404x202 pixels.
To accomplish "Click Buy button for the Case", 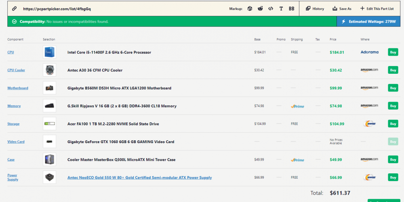I will coord(393,160).
